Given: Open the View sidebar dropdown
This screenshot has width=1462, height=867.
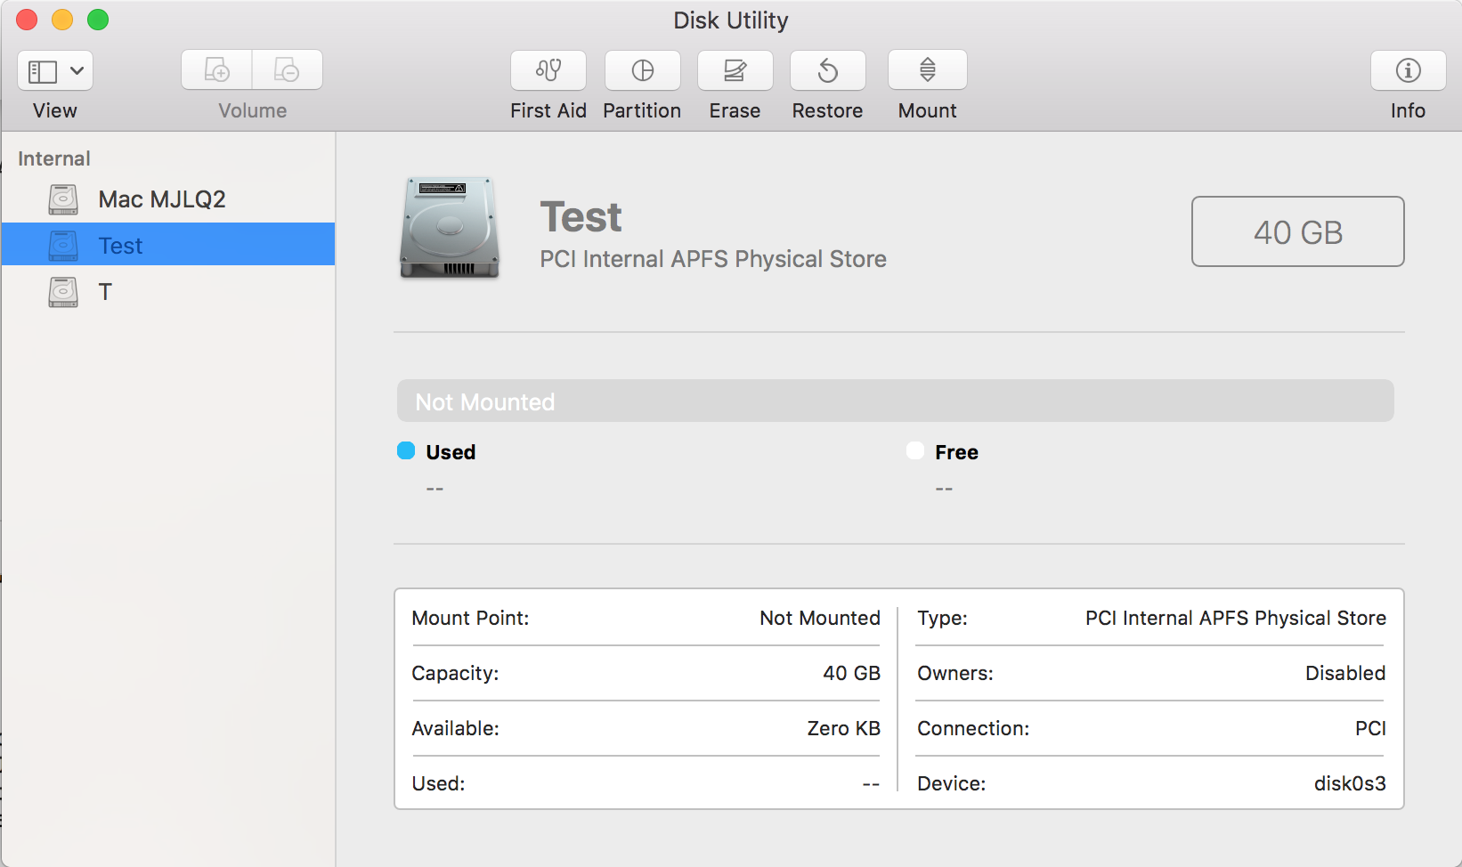Looking at the screenshot, I should click(55, 71).
